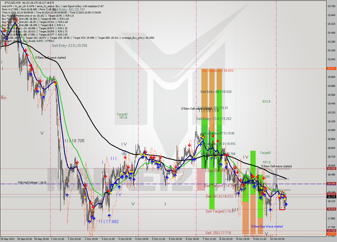Viewport: 337px width, 242px height.
Task: Click the 'Sell 100 | 18.558' label
Action: pos(220,171)
